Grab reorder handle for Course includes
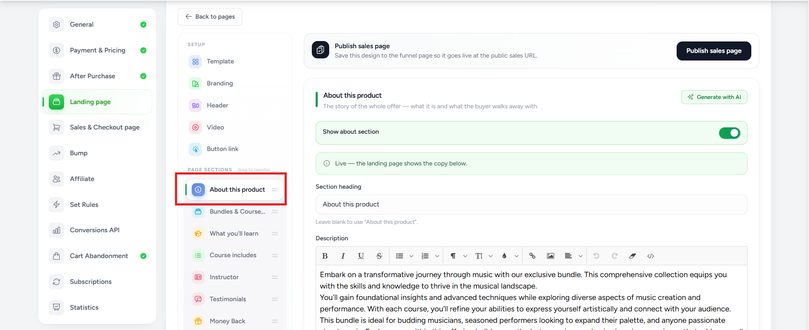 point(275,256)
